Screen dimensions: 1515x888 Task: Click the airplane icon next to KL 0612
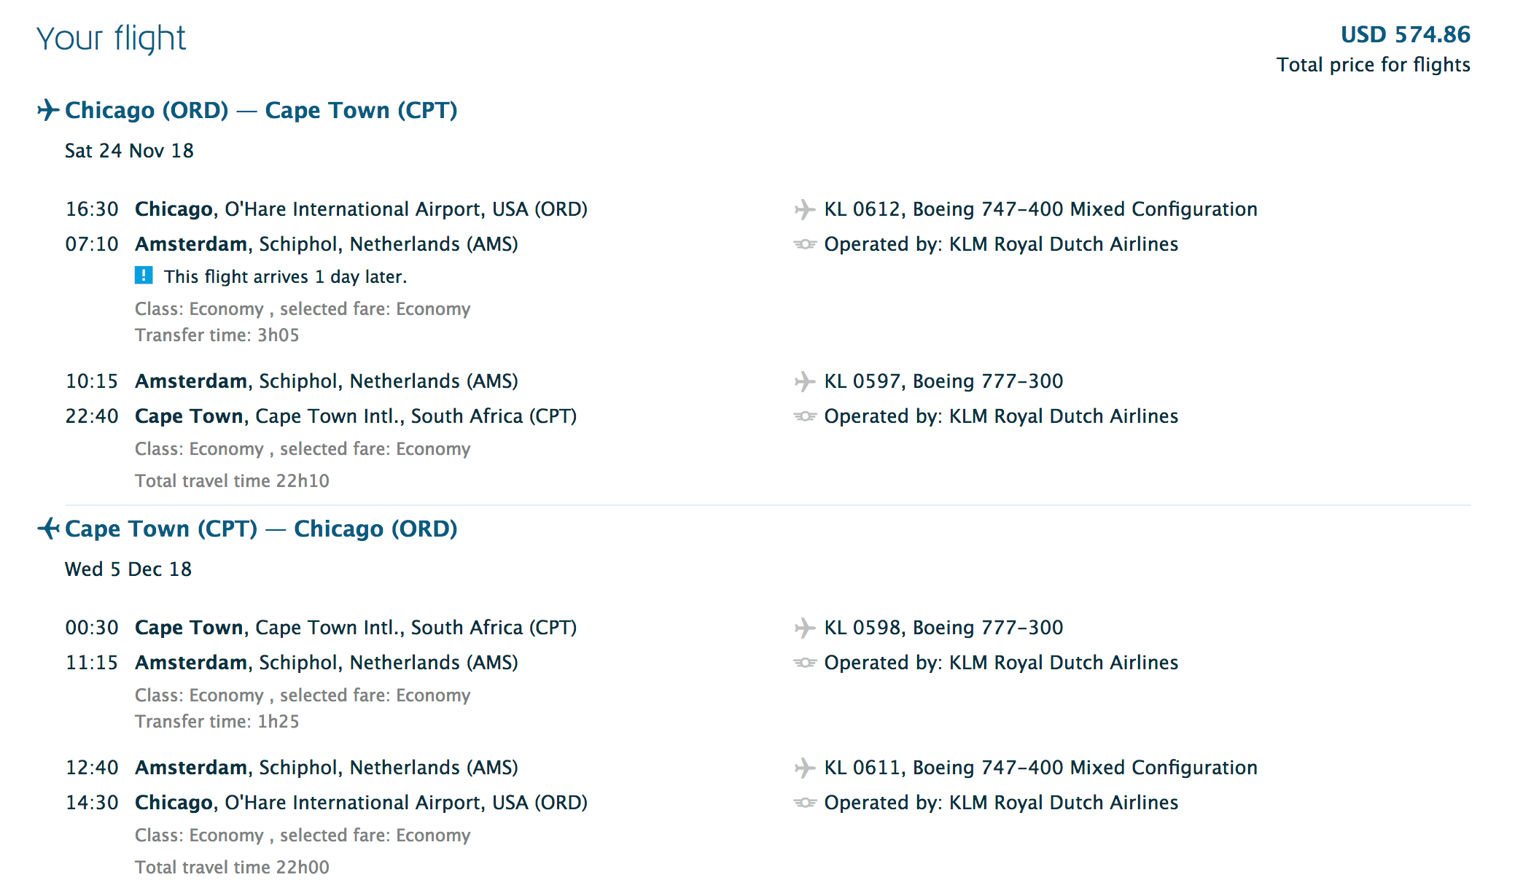(x=804, y=210)
